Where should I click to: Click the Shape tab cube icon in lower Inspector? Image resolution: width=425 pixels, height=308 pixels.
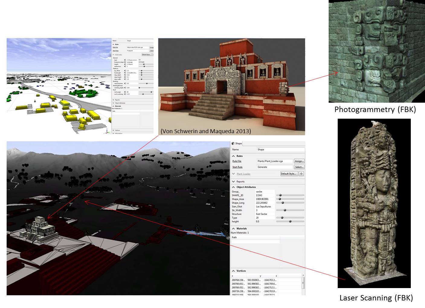233,143
